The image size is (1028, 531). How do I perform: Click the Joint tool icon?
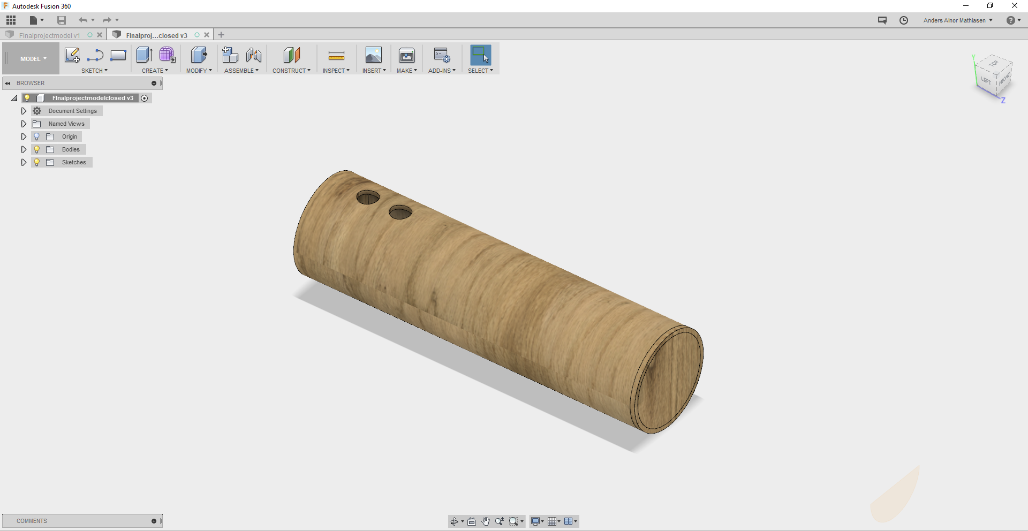click(x=254, y=55)
